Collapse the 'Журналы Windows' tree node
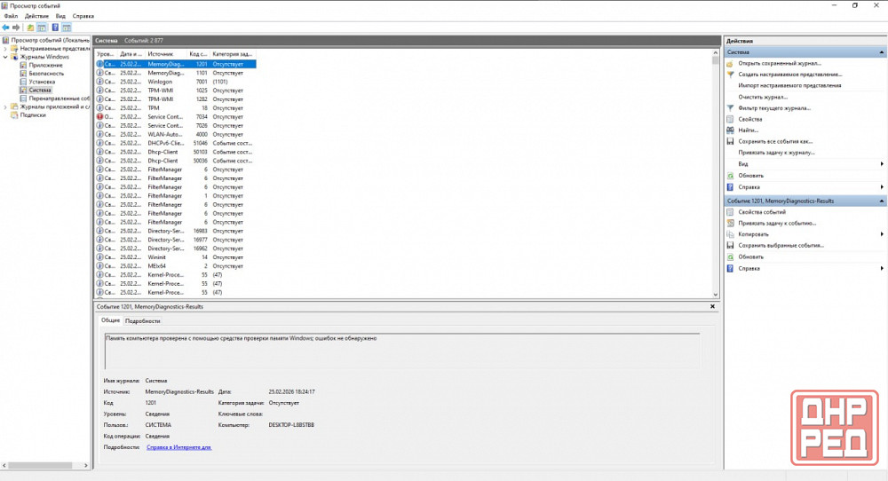Image resolution: width=888 pixels, height=481 pixels. coord(4,57)
